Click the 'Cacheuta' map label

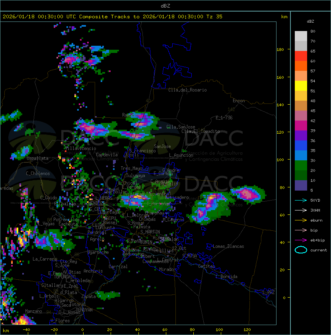tap(68, 224)
